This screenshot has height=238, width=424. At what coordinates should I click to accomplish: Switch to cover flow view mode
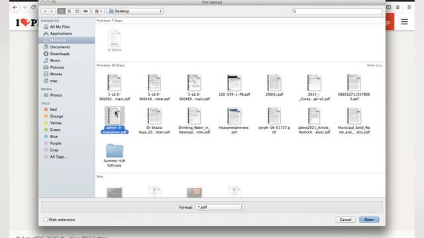[85, 11]
